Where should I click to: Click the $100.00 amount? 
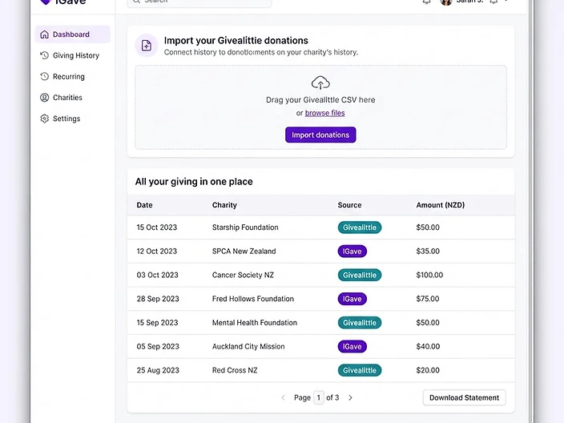429,275
